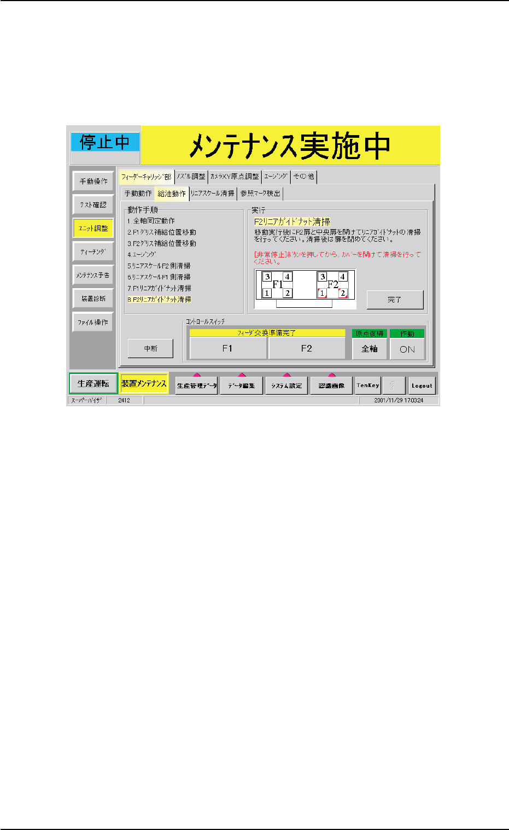This screenshot has width=509, height=830.
Task: Open 認識画像
Action: (x=331, y=385)
